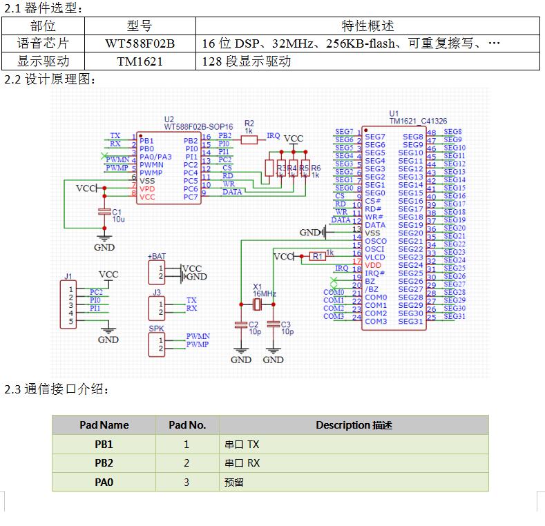The width and height of the screenshot is (545, 526).
Task: Click the C2 10p capacitor label
Action: click(254, 328)
